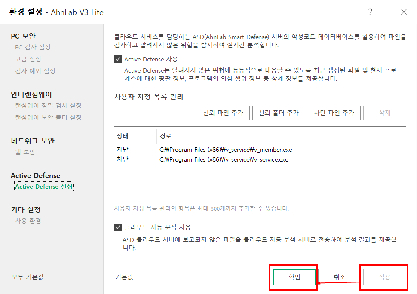Toggle the 클라우드 자동 분석 사용 checkbox

click(x=118, y=227)
